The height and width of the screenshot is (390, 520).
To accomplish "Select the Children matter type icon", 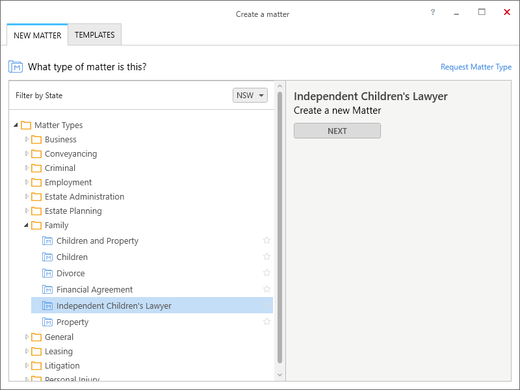I will tap(47, 257).
